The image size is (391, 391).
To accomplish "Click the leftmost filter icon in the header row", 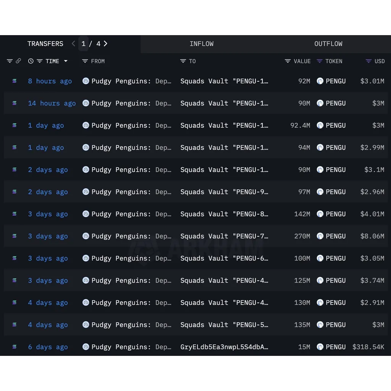I will 10,61.
